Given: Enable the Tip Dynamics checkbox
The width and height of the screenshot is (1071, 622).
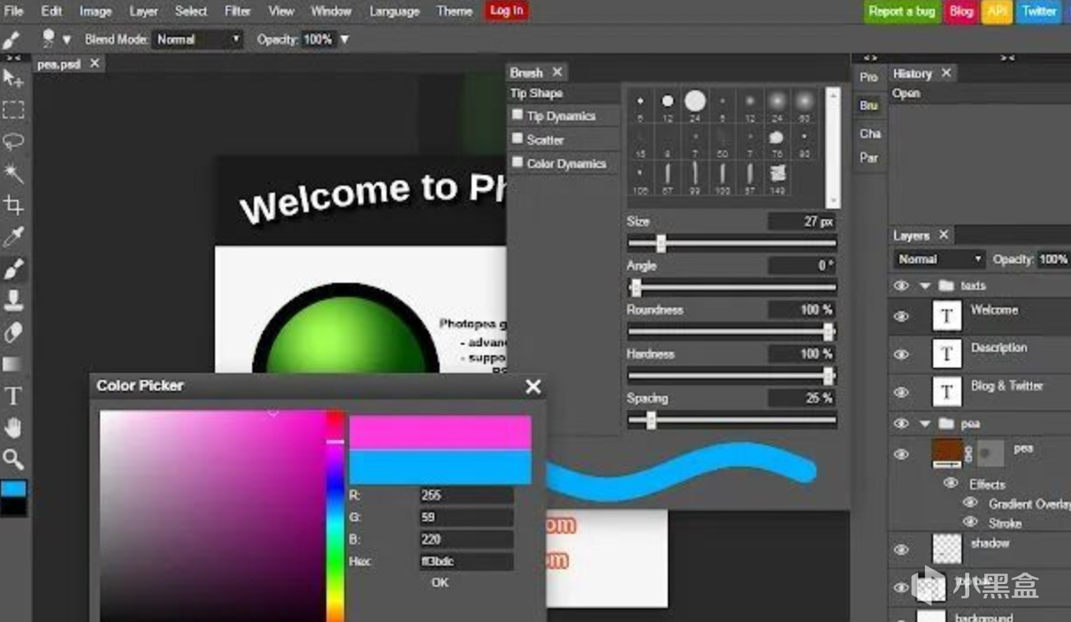Looking at the screenshot, I should coord(517,116).
